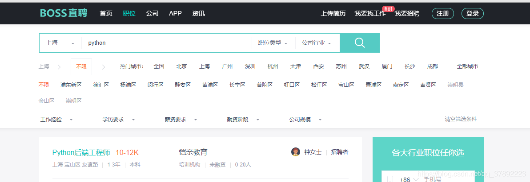This screenshot has width=530, height=182.
Task: Click the BOSS直聘 logo
Action: click(64, 13)
